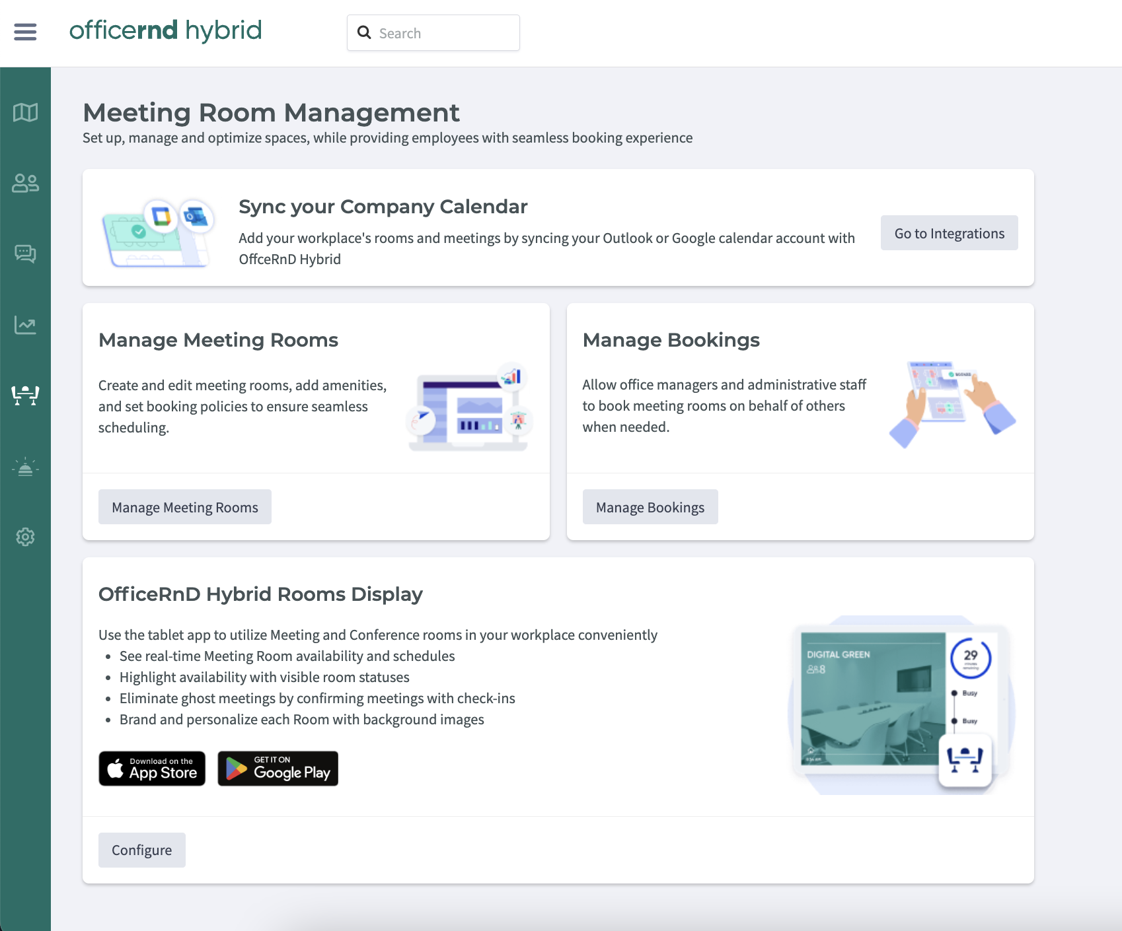Select the meeting rooms sidebar icon
This screenshot has height=931, width=1122.
[25, 395]
